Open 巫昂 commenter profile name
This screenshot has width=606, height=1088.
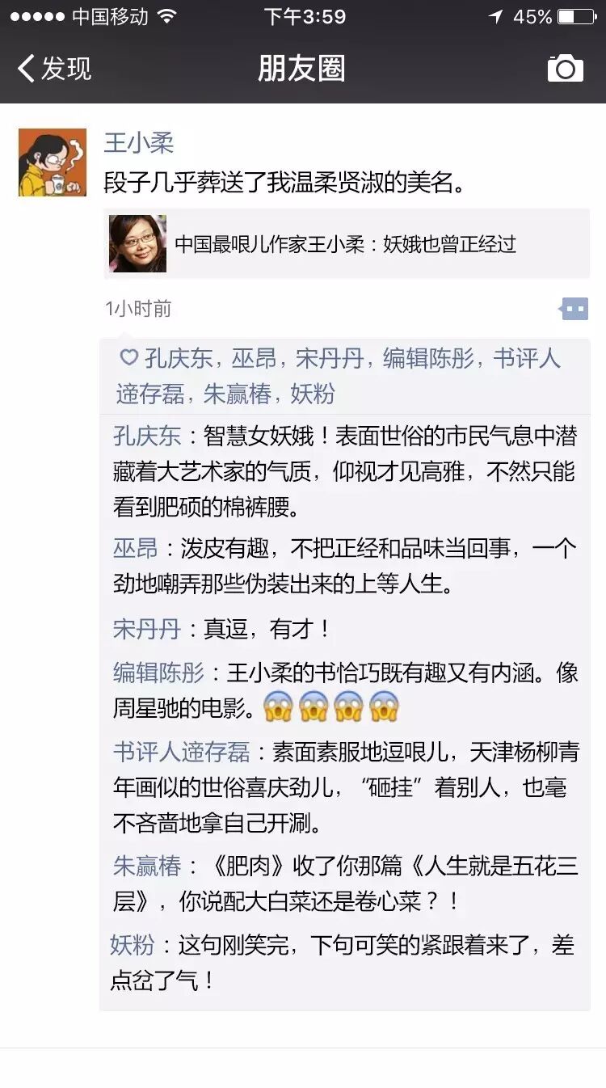[x=135, y=549]
